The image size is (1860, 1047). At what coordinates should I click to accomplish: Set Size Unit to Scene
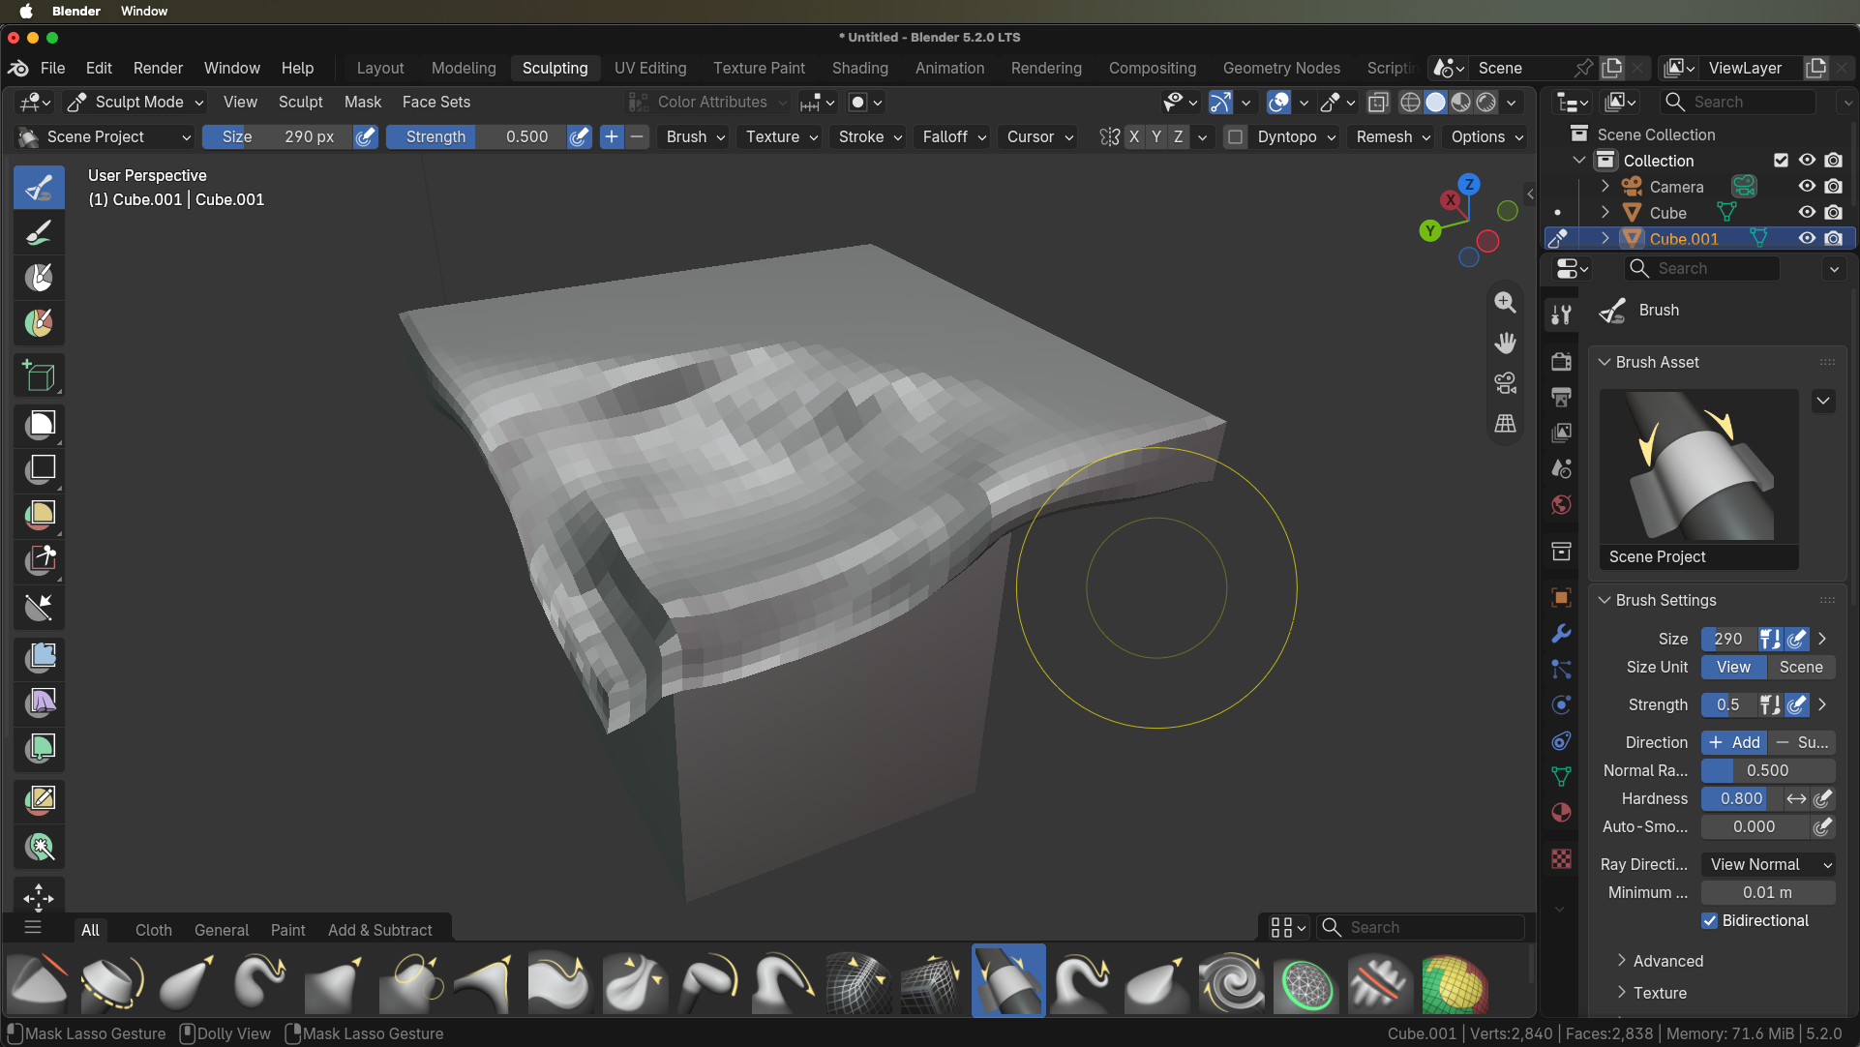(x=1801, y=667)
